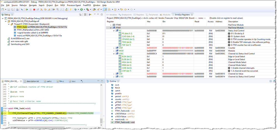Image resolution: width=277 pixels, height=130 pixels.
Task: Toggle breakpoint marker at line 152
Action: (1, 113)
